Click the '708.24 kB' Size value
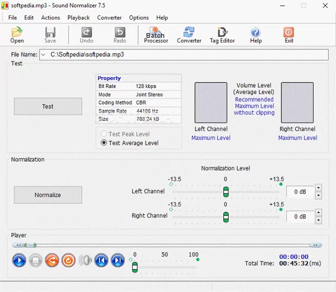 coord(148,119)
